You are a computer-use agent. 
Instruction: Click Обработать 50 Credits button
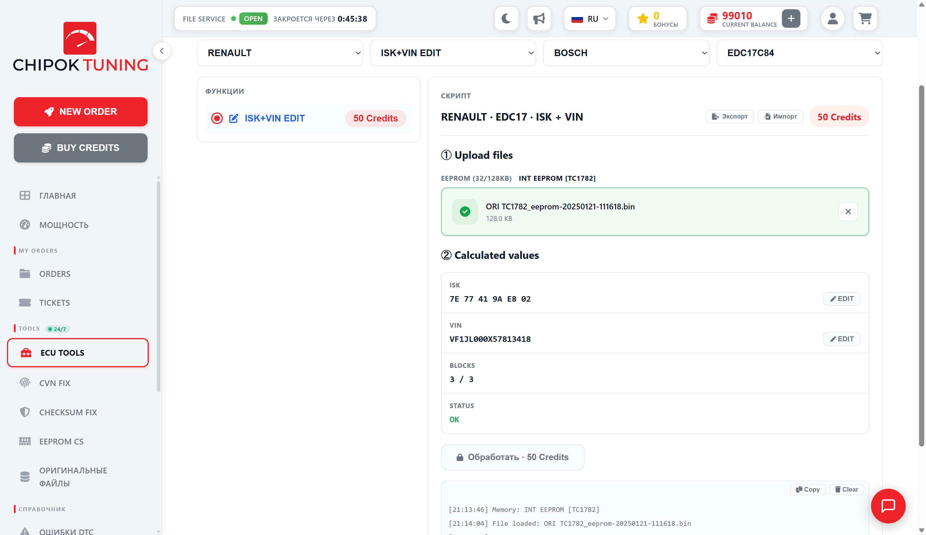[x=512, y=457]
